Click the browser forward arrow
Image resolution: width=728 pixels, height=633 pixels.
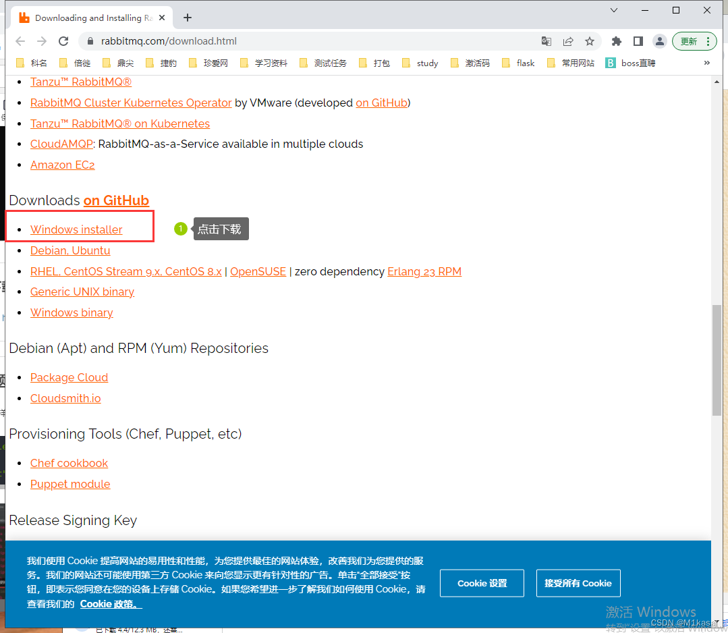point(42,41)
